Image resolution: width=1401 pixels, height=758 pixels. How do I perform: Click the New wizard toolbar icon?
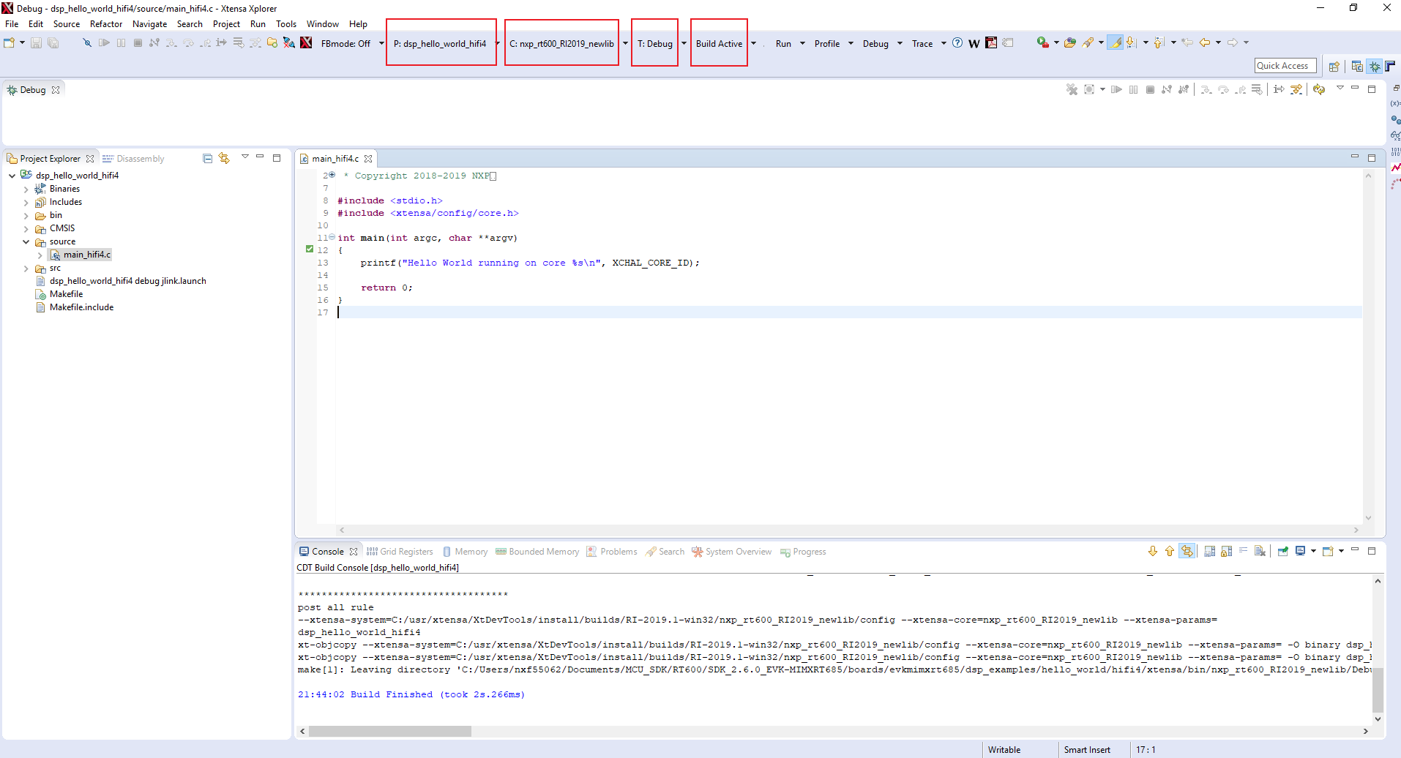10,43
